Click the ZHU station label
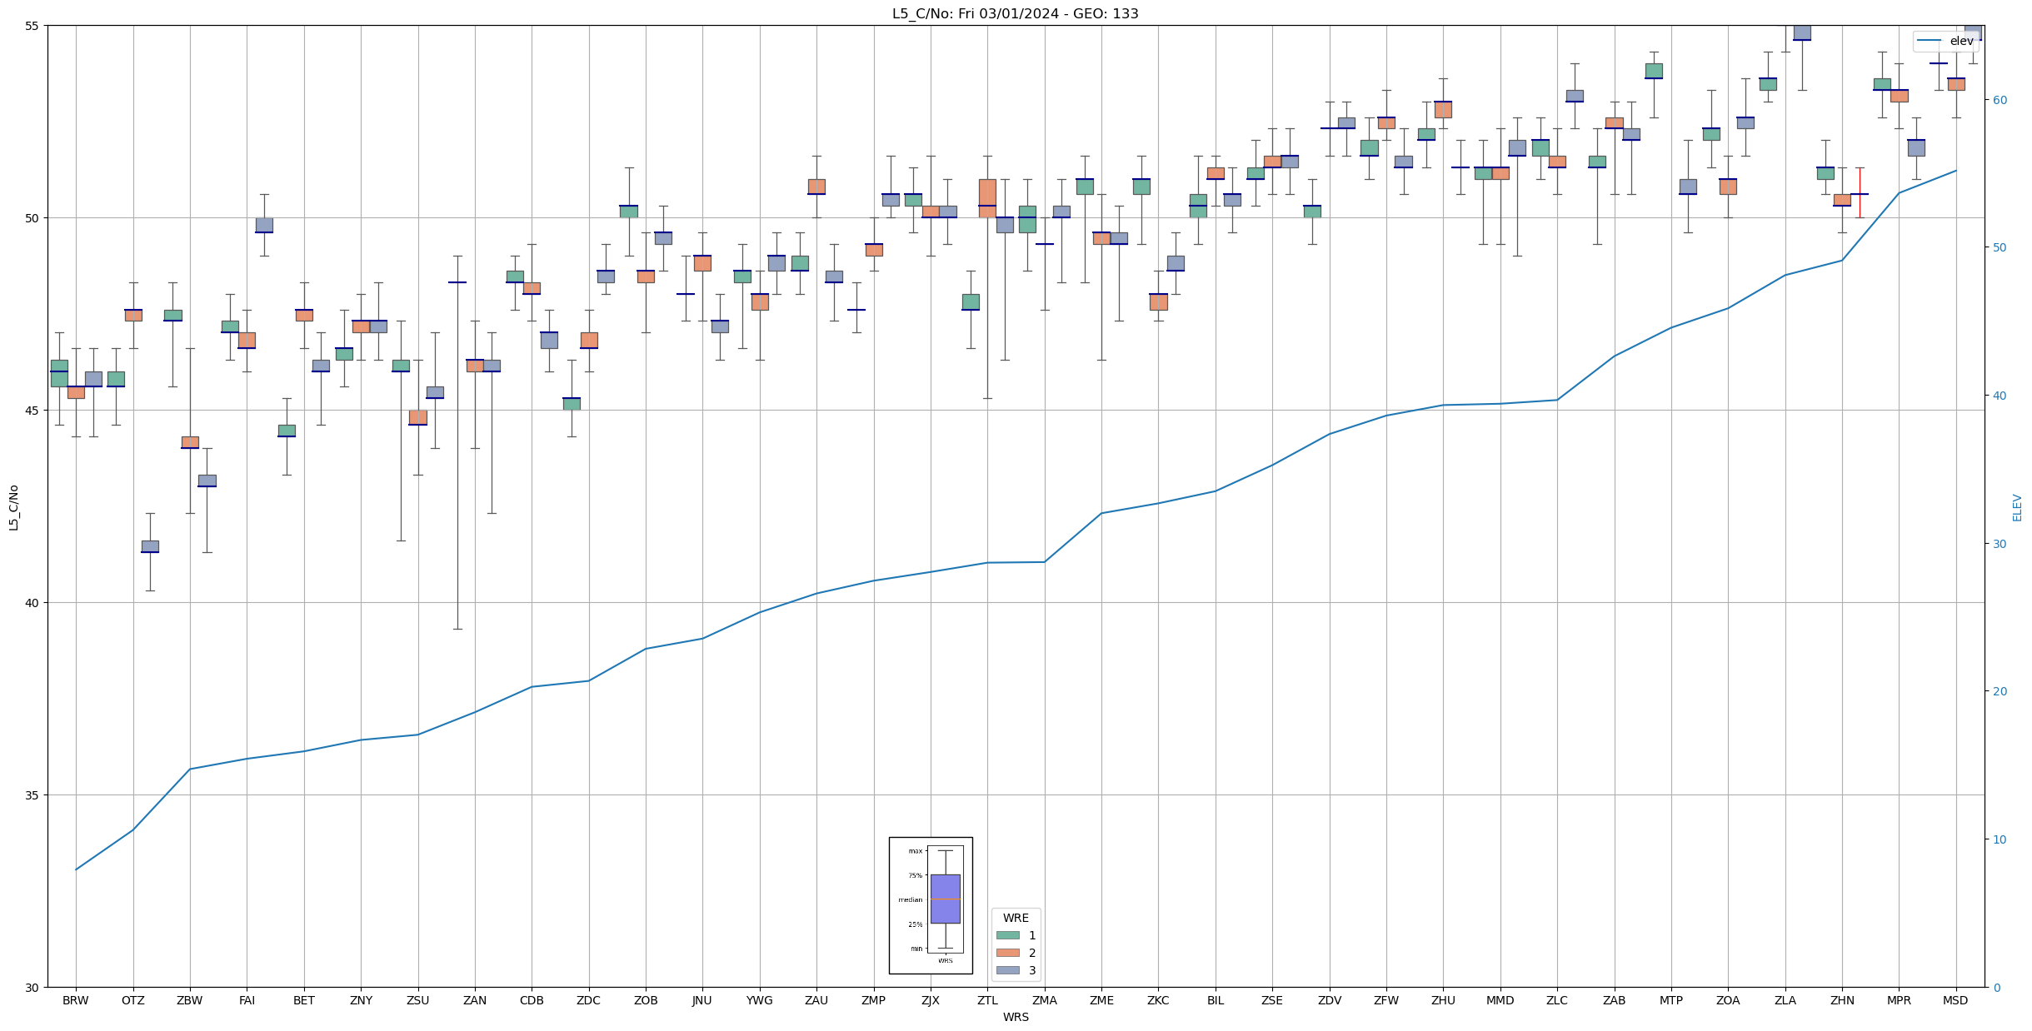The height and width of the screenshot is (1031, 2032). pyautogui.click(x=1443, y=1000)
